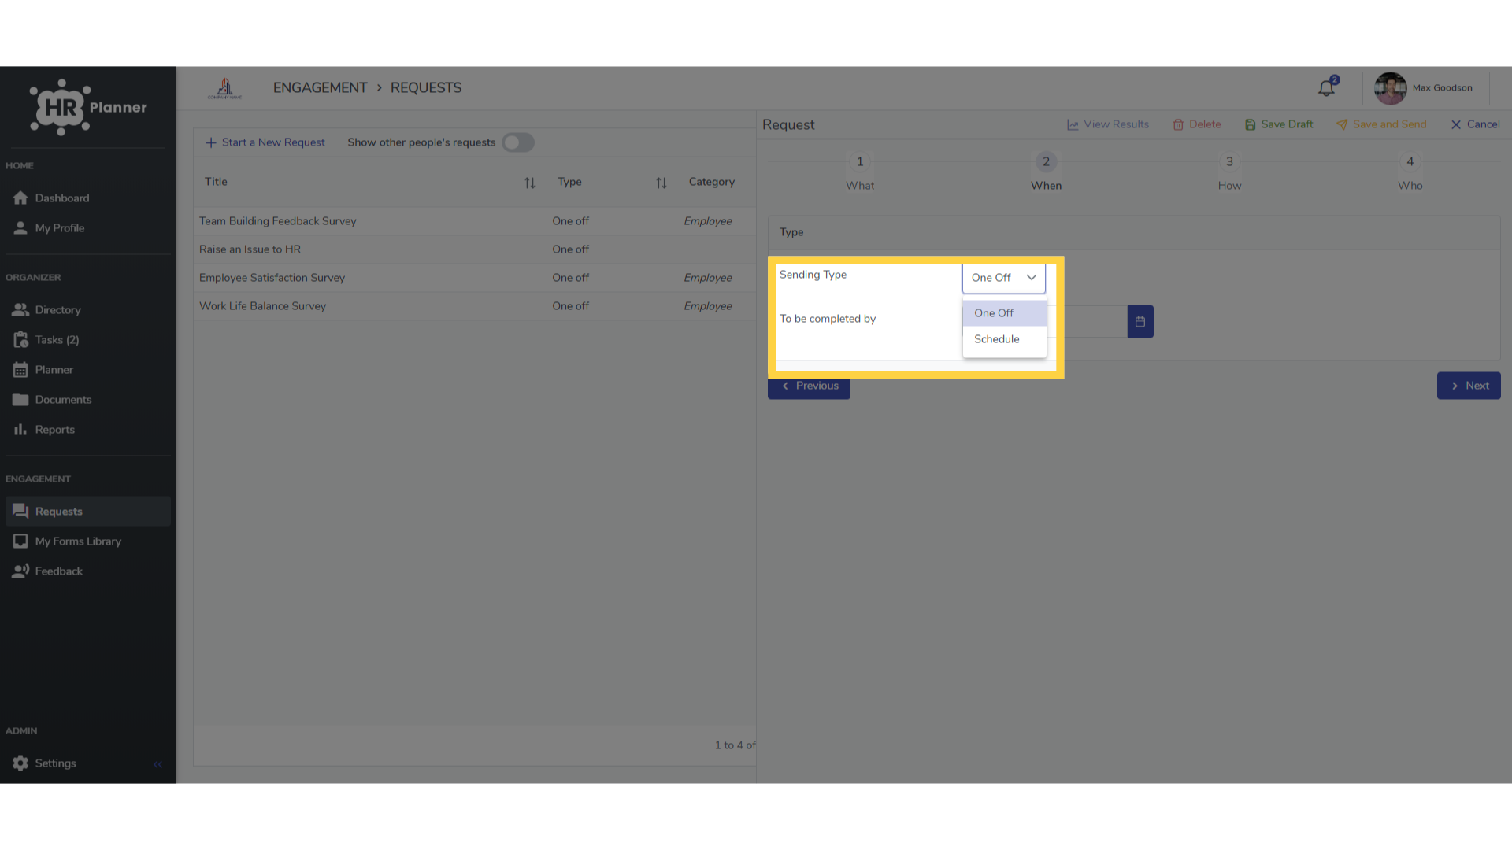The width and height of the screenshot is (1512, 850).
Task: Open Reports in sidebar
Action: click(x=87, y=430)
